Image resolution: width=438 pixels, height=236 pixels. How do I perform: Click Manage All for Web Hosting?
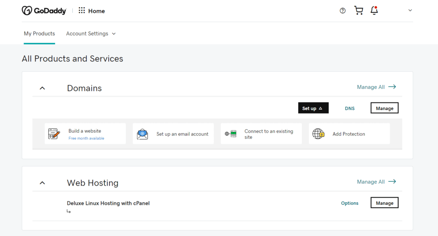tap(376, 182)
